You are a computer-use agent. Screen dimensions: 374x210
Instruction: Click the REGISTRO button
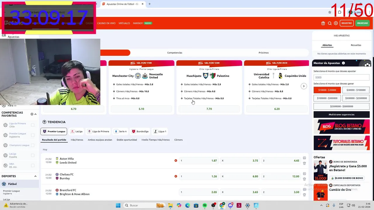click(347, 23)
